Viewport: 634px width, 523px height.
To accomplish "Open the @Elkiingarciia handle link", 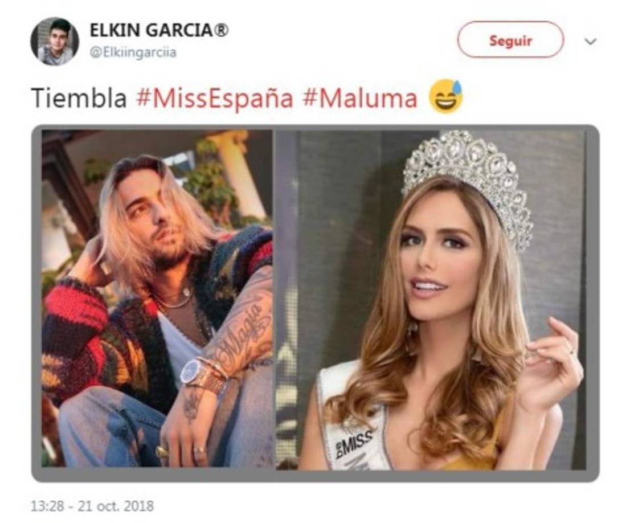I will pyautogui.click(x=133, y=52).
